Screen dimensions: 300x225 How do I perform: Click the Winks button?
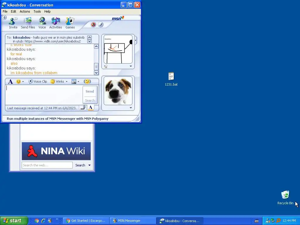57,81
